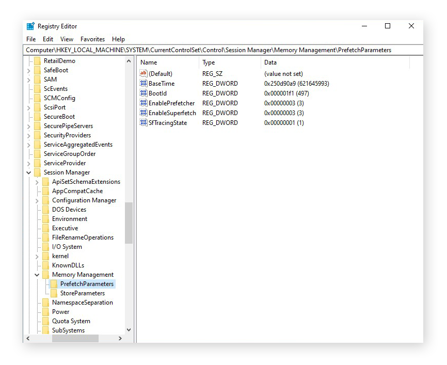Click the Quota System folder icon

[45, 321]
